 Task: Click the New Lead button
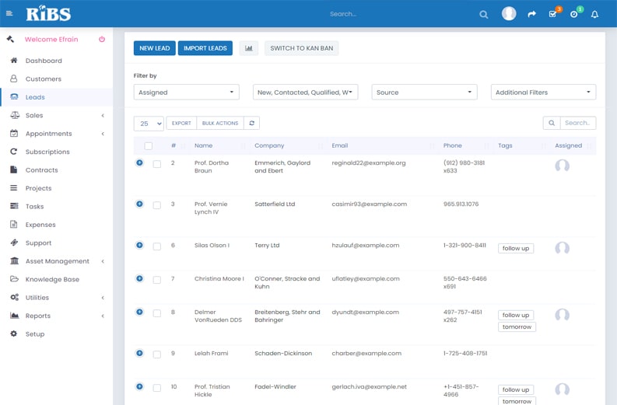154,48
